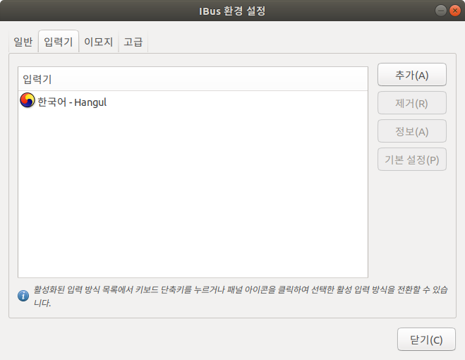
Task: Click the blue info icon beside hint text
Action: point(23,296)
